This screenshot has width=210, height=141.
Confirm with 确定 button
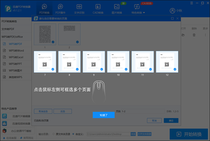[171, 121]
